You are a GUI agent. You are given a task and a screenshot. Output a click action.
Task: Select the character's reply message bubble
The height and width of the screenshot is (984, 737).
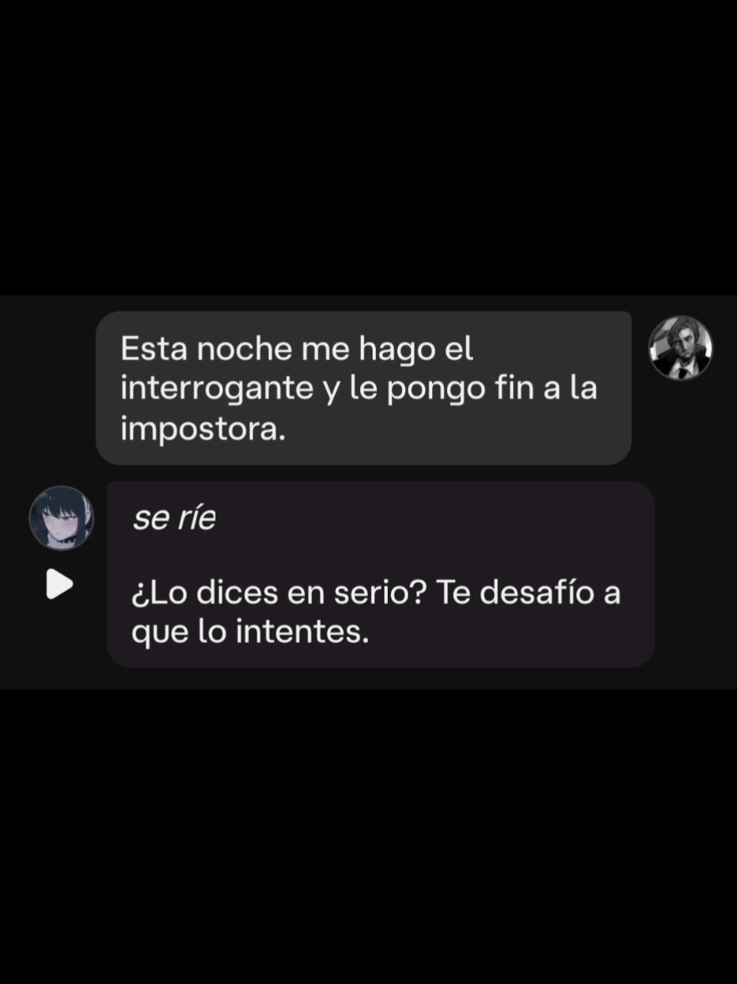(x=381, y=574)
